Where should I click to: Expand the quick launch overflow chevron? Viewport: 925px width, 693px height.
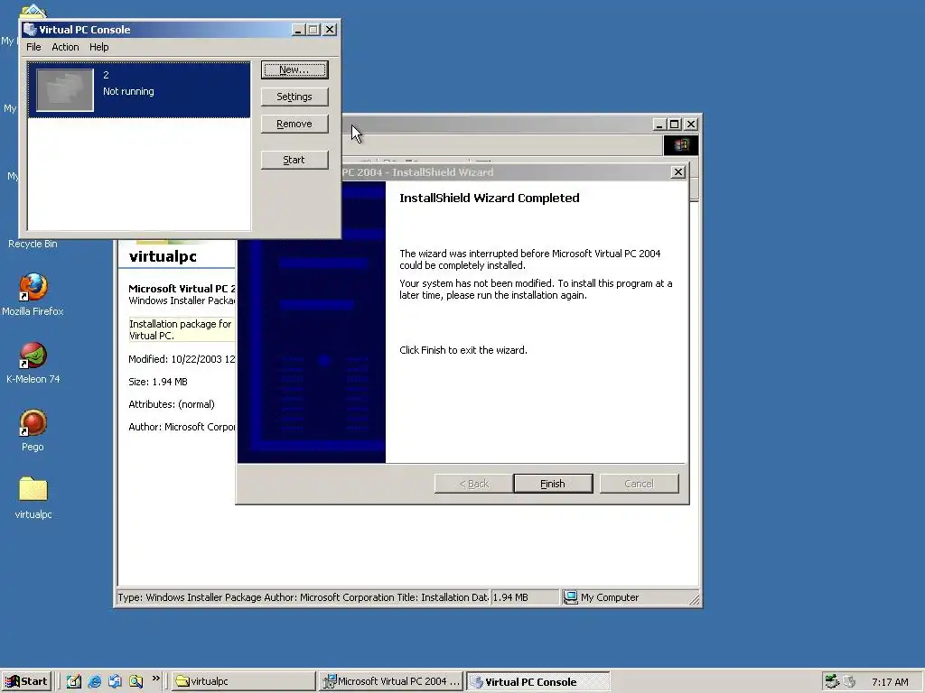[x=155, y=679]
